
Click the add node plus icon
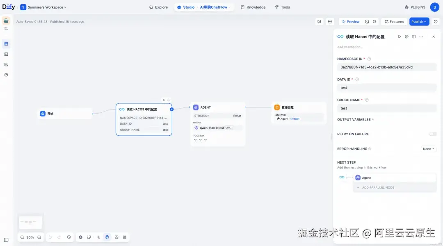[80, 237]
